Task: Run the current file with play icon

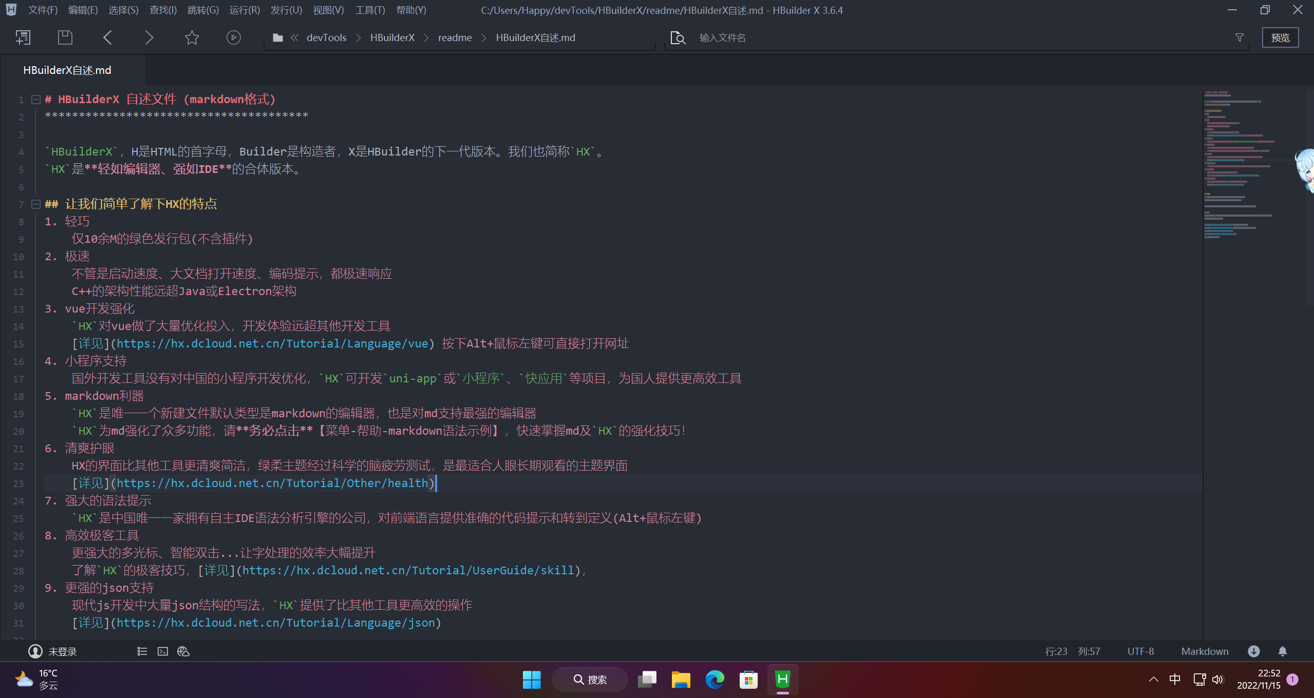Action: (233, 37)
